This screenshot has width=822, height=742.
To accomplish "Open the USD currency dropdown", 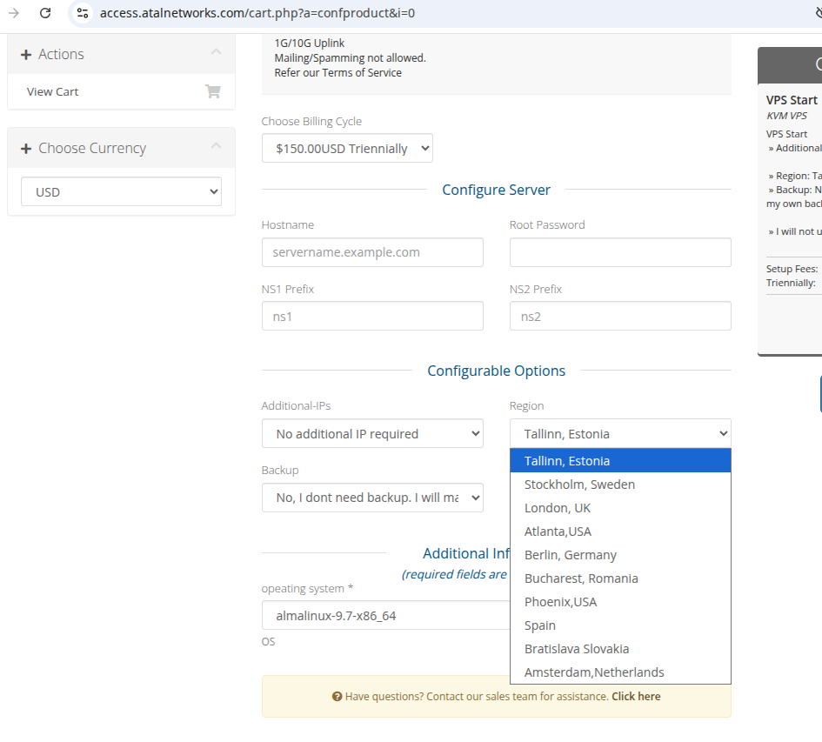I will 121,192.
